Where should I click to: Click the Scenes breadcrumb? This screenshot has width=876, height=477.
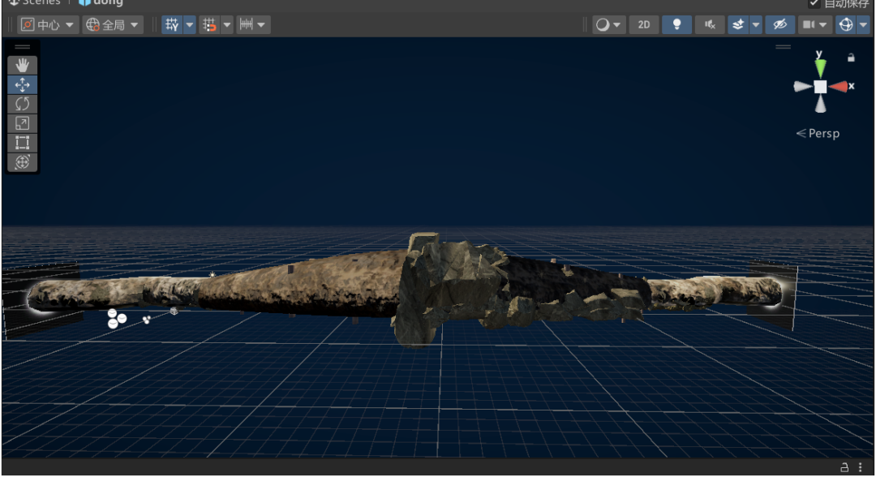coord(35,2)
